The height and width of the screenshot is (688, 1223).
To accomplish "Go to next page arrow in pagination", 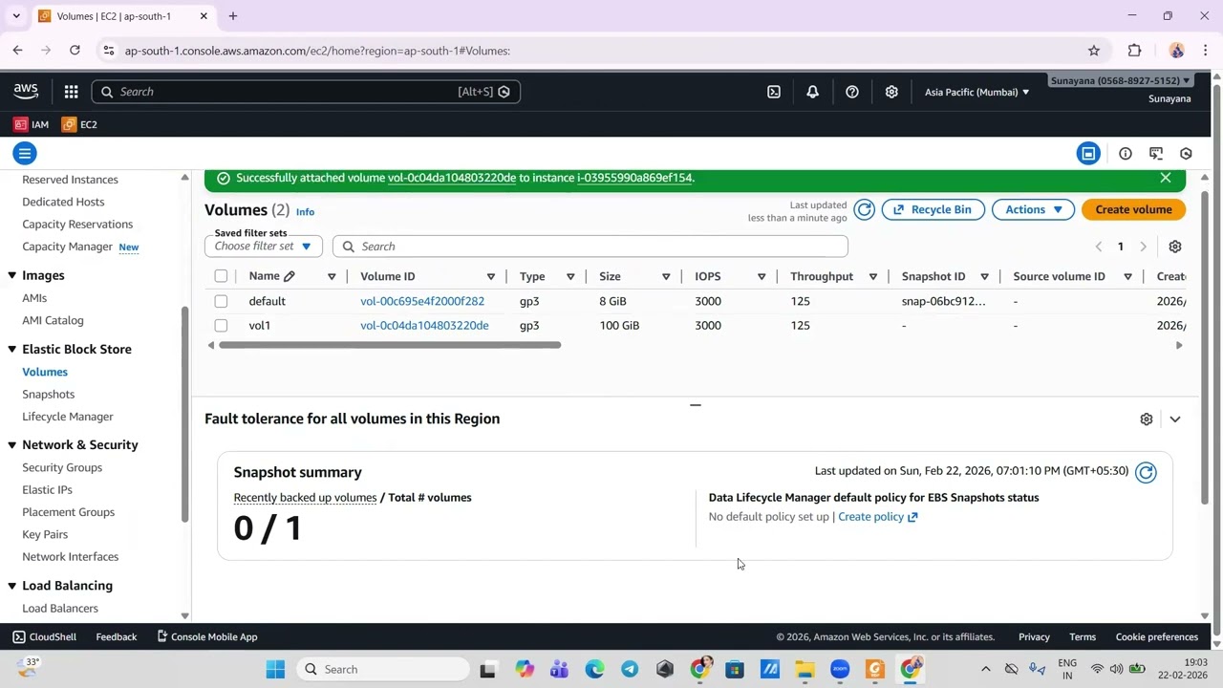I will [1143, 247].
